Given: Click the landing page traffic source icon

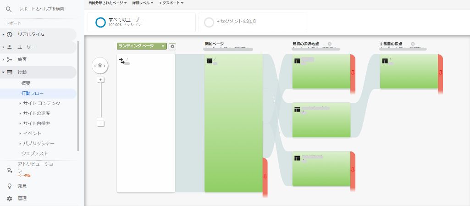Looking at the screenshot, I should (122, 61).
